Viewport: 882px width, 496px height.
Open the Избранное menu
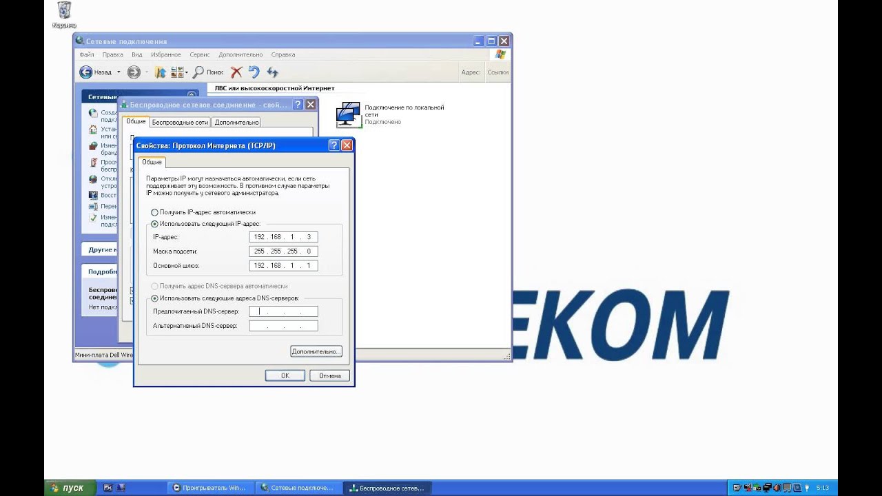(x=166, y=54)
